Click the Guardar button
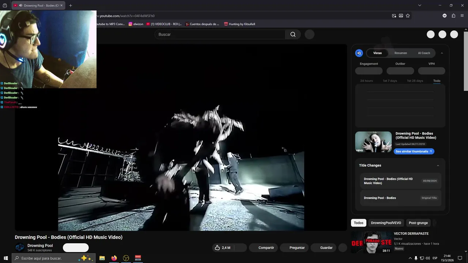The height and width of the screenshot is (263, 468). pyautogui.click(x=324, y=248)
